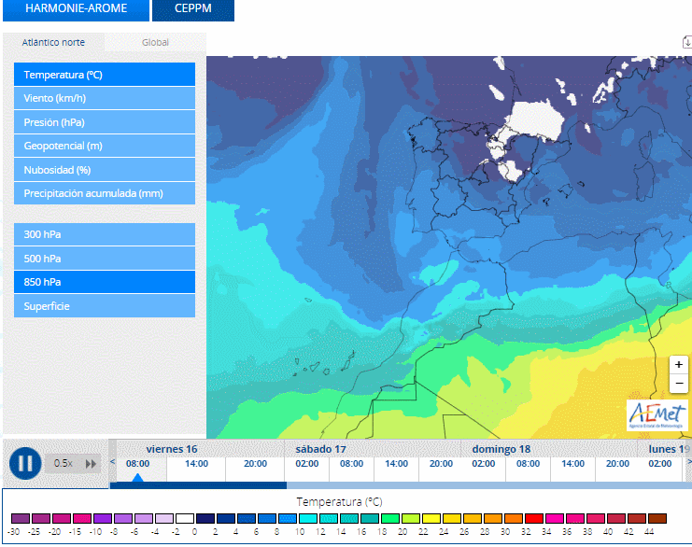Pause the forecast animation

pyautogui.click(x=24, y=462)
